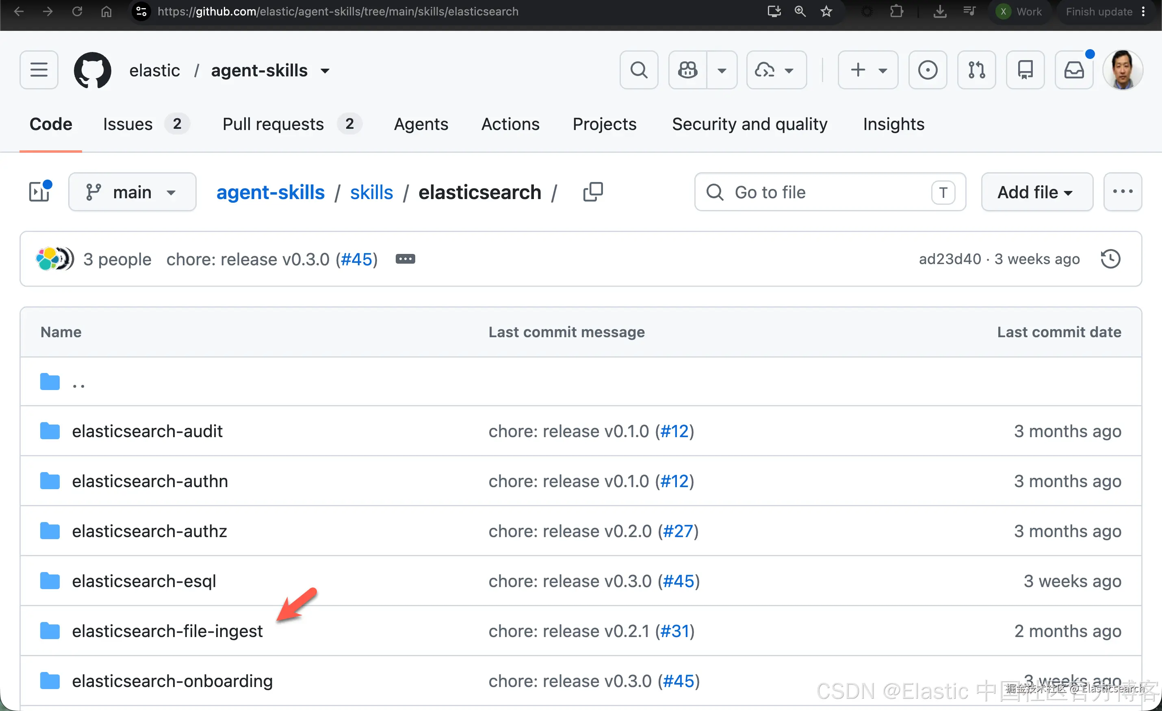This screenshot has height=711, width=1162.
Task: Click the browser back arrow
Action: [x=19, y=11]
